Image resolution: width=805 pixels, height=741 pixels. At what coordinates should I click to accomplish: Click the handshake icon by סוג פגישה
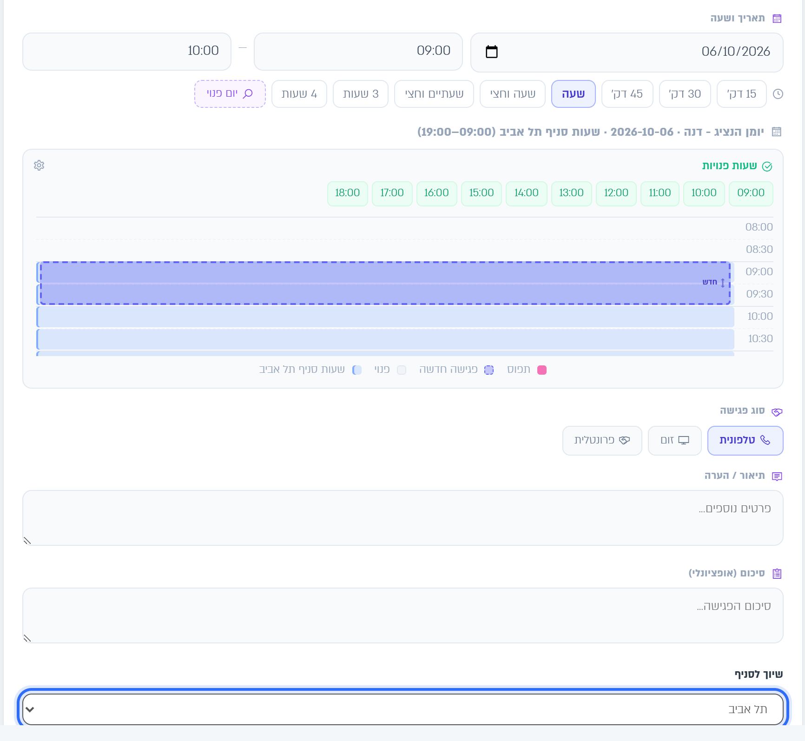[x=777, y=412]
